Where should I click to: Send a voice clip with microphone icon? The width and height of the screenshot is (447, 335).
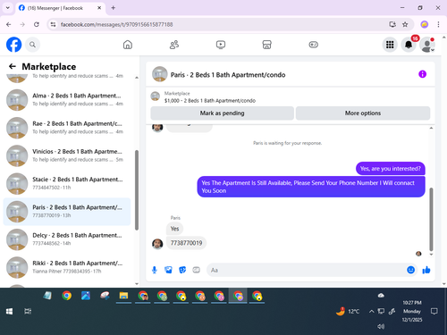(x=155, y=270)
